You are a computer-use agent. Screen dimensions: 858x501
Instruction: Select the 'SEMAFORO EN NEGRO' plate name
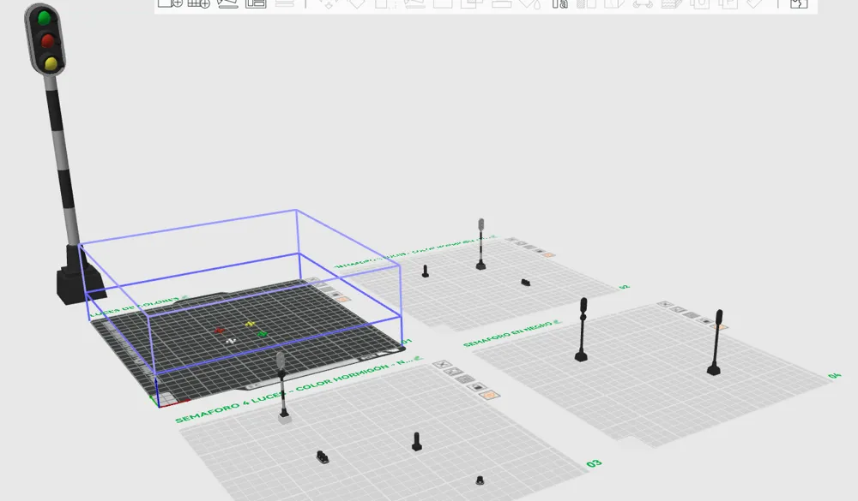(x=507, y=334)
